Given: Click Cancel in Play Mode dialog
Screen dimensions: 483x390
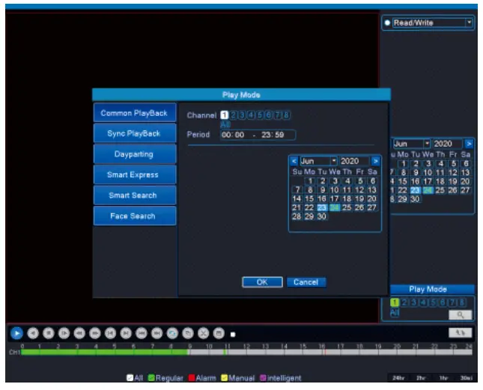Looking at the screenshot, I should coord(306,282).
